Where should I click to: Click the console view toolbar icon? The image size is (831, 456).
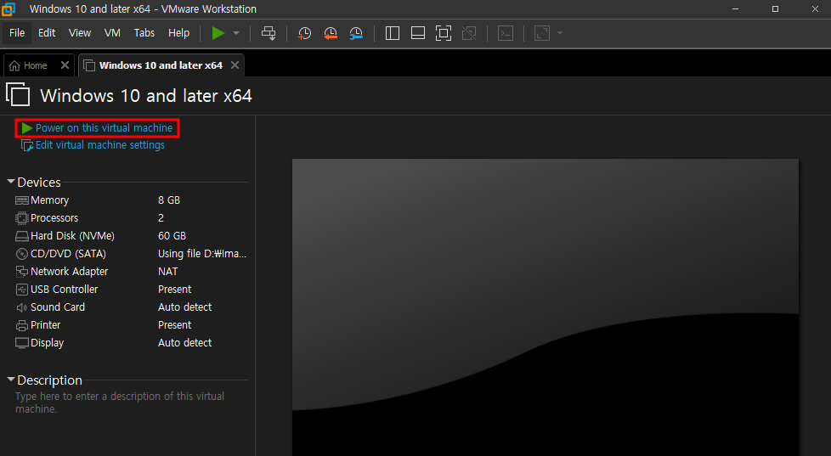tap(506, 33)
